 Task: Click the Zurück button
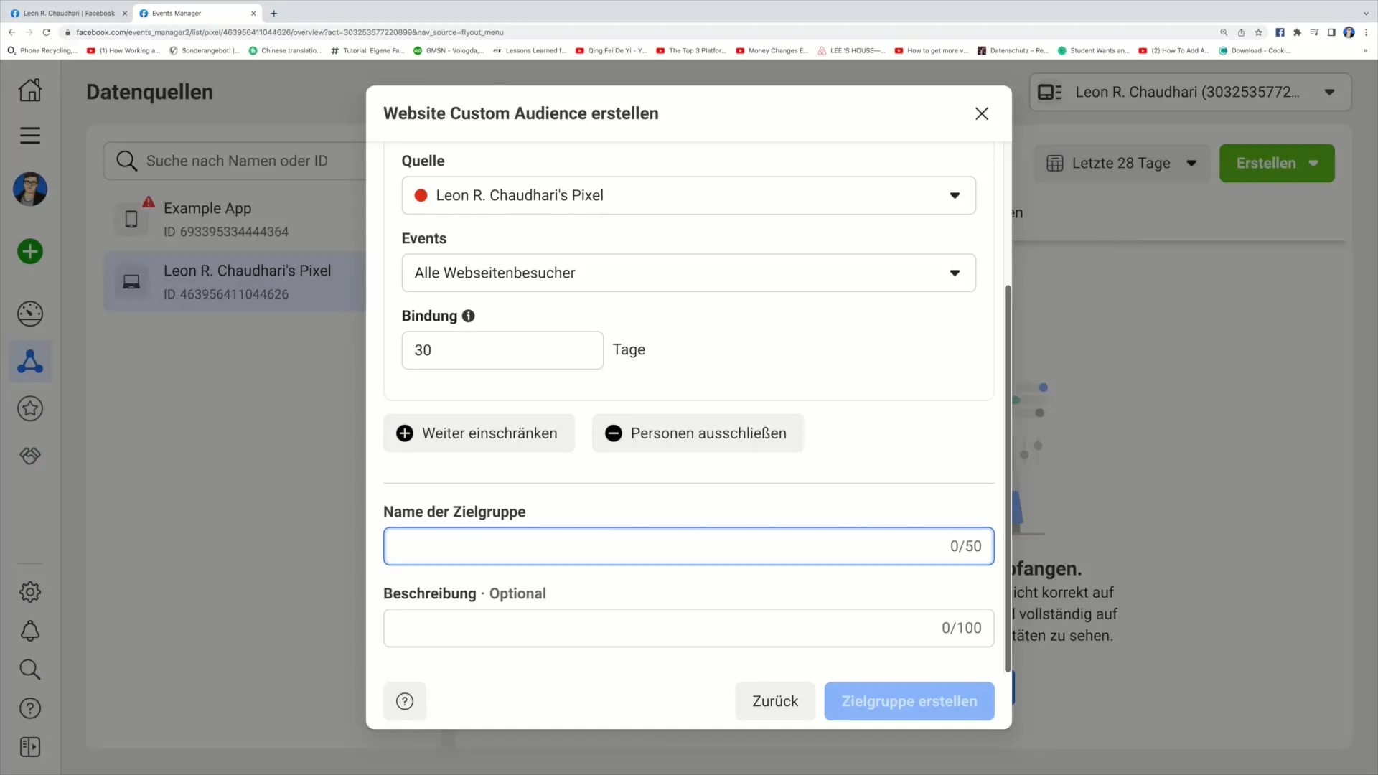pos(775,701)
